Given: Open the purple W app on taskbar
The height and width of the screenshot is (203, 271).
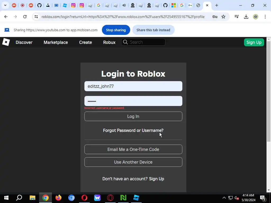Looking at the screenshot, I should [97, 198].
